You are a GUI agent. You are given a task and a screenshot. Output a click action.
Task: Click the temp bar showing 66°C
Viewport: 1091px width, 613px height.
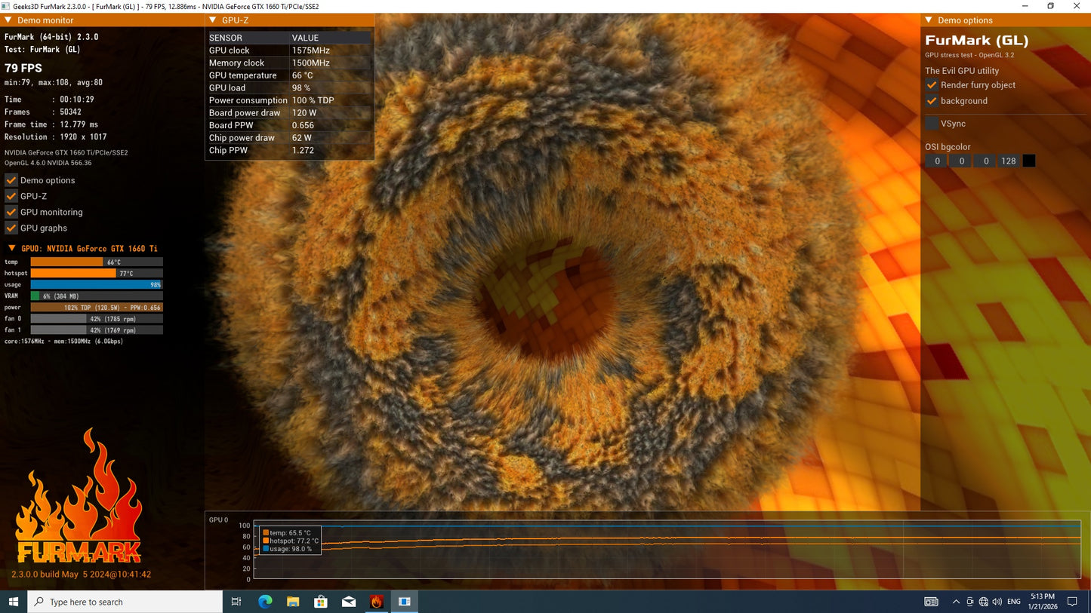[x=97, y=262]
